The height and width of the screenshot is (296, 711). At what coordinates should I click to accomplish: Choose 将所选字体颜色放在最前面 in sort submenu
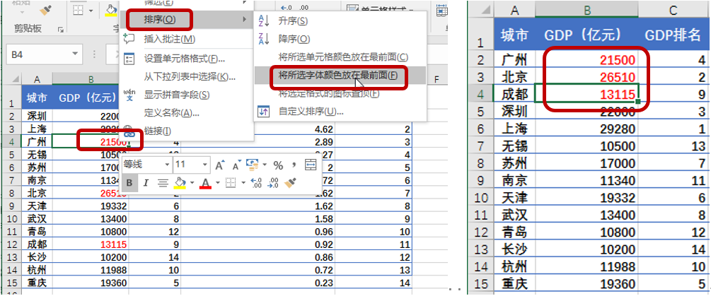[x=338, y=76]
